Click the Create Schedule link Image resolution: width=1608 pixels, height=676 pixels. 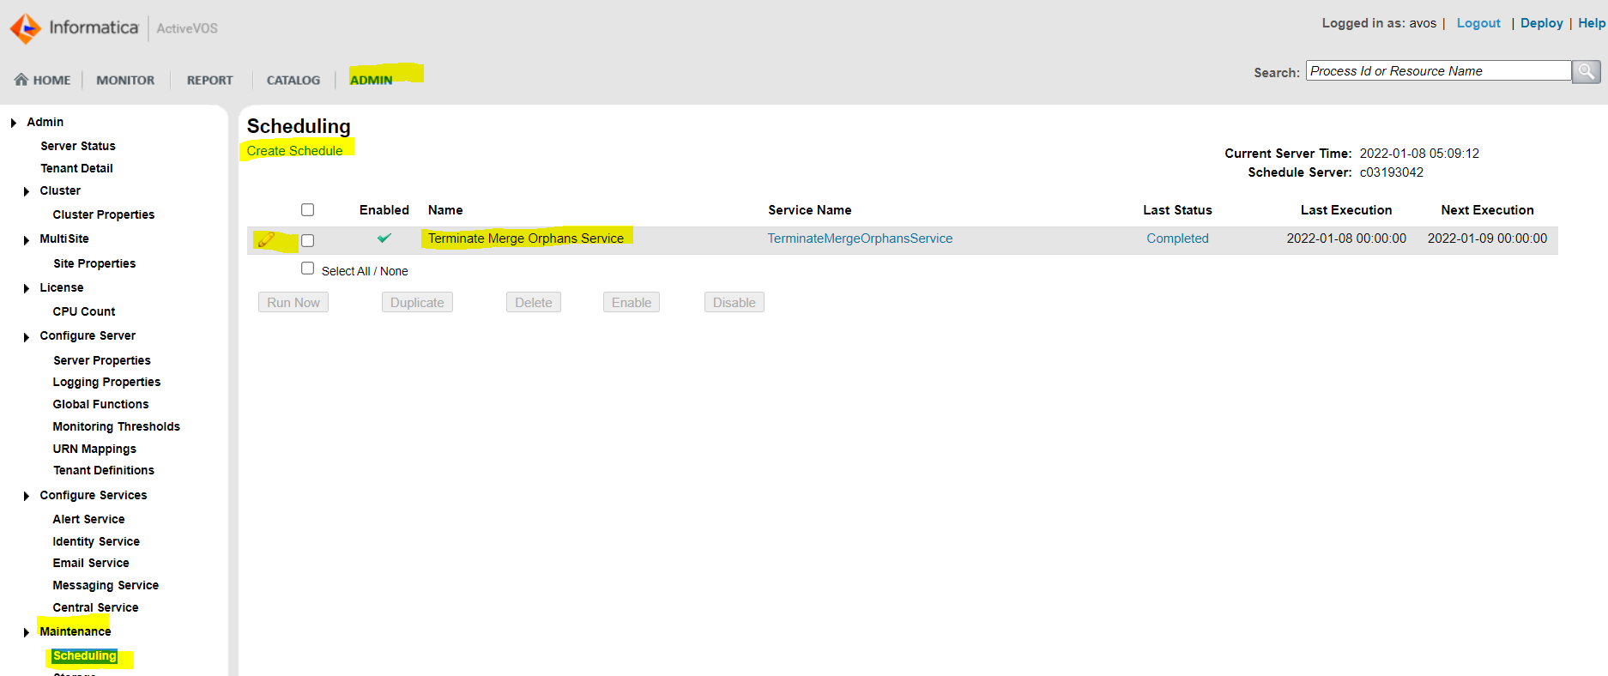pyautogui.click(x=294, y=150)
